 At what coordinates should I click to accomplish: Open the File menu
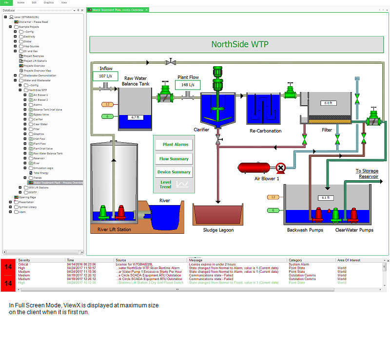6,2
